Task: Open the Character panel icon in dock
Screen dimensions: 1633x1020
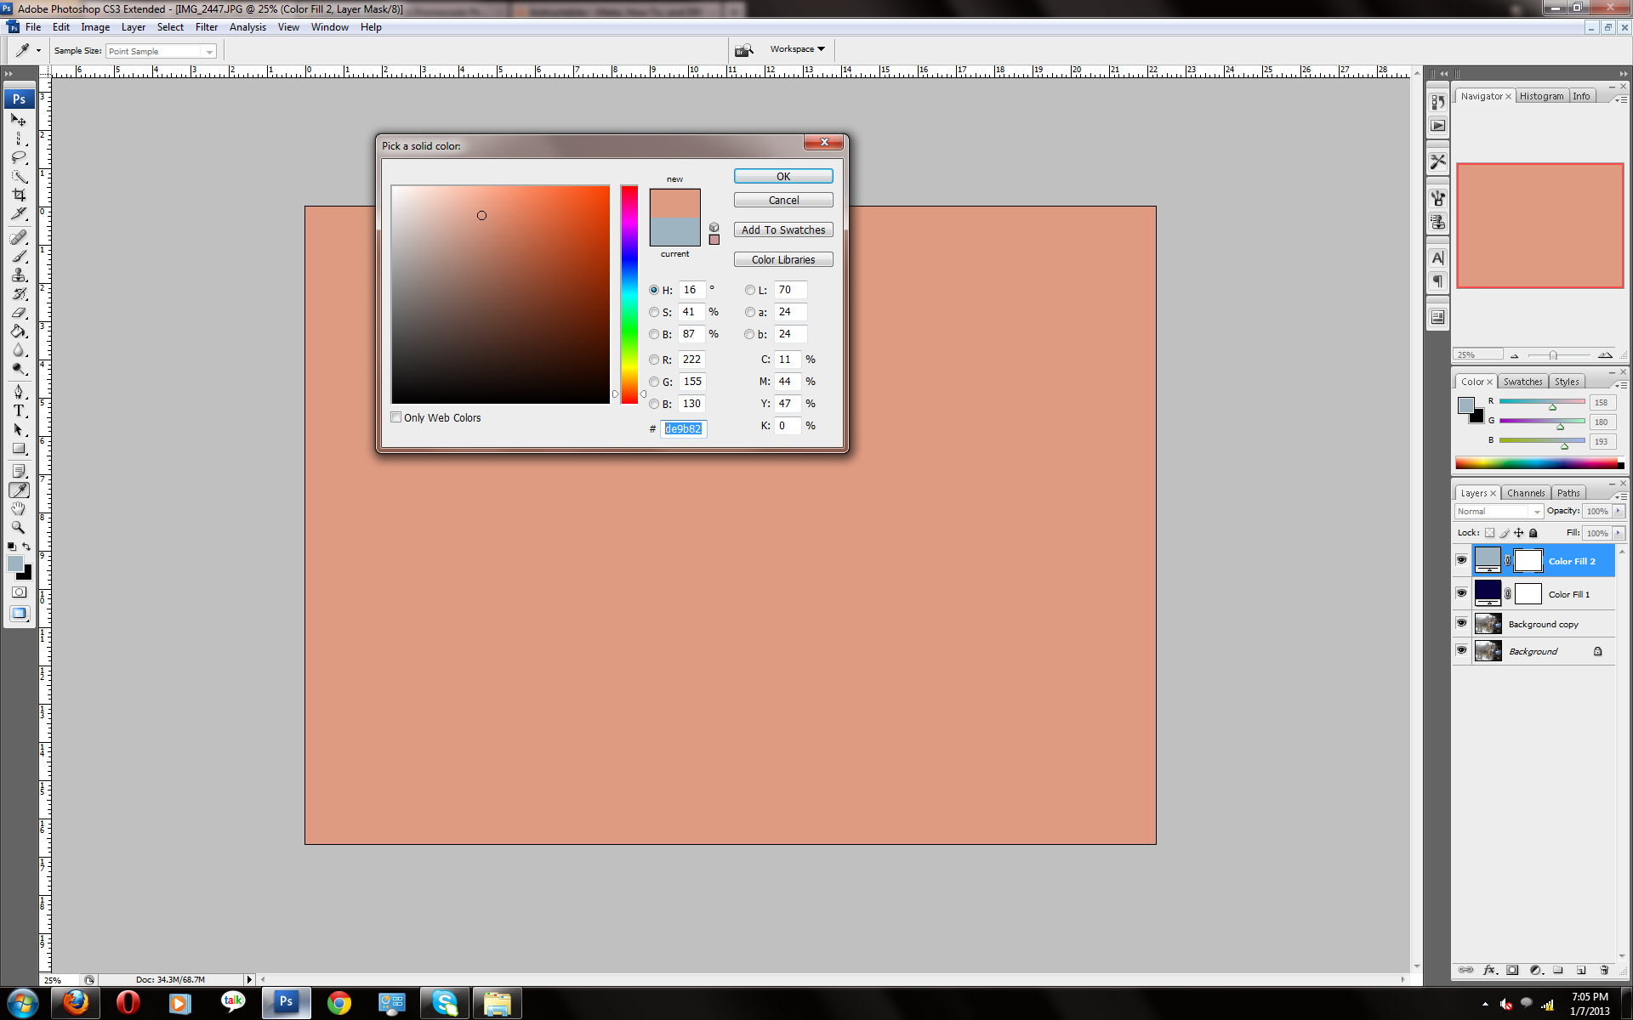Action: [1437, 258]
